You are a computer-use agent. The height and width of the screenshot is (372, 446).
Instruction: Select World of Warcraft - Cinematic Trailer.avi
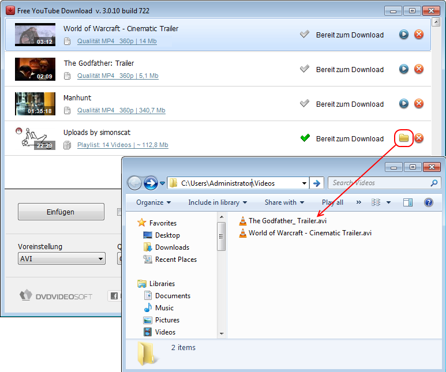[x=305, y=233]
